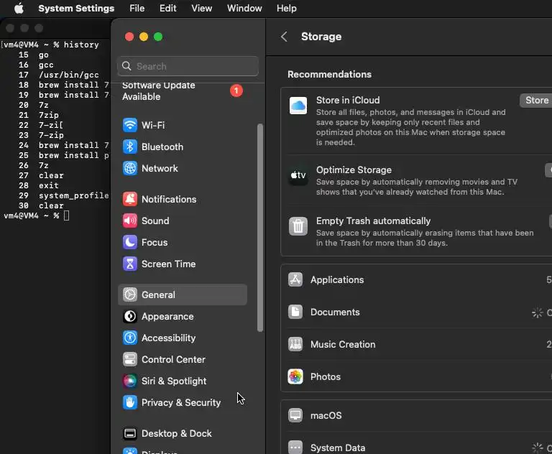The image size is (552, 454).
Task: Click Photos icon in storage list
Action: coord(295,376)
